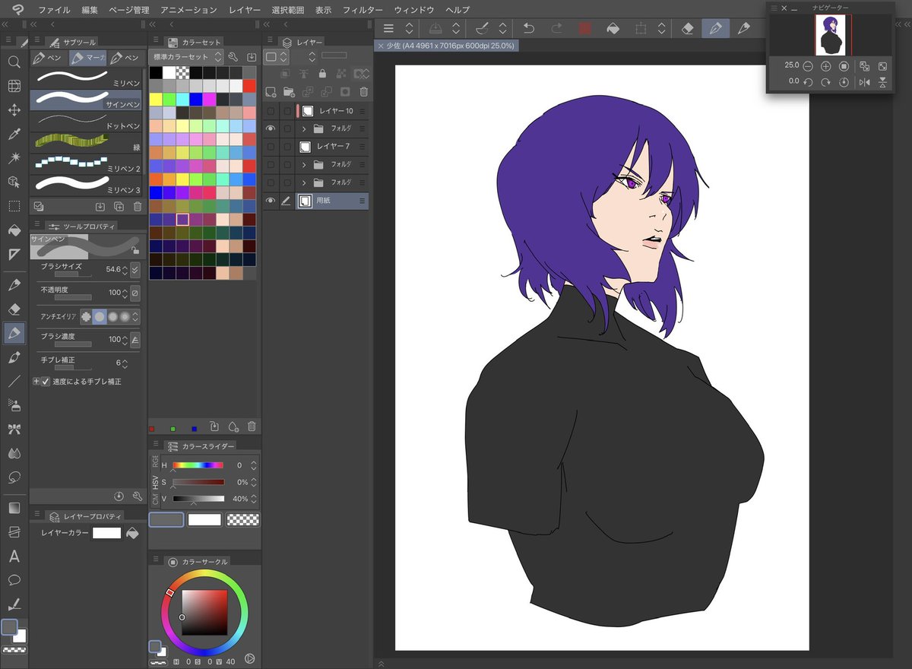912x669 pixels.
Task: Zoom in using the Navigator plus
Action: 826,66
